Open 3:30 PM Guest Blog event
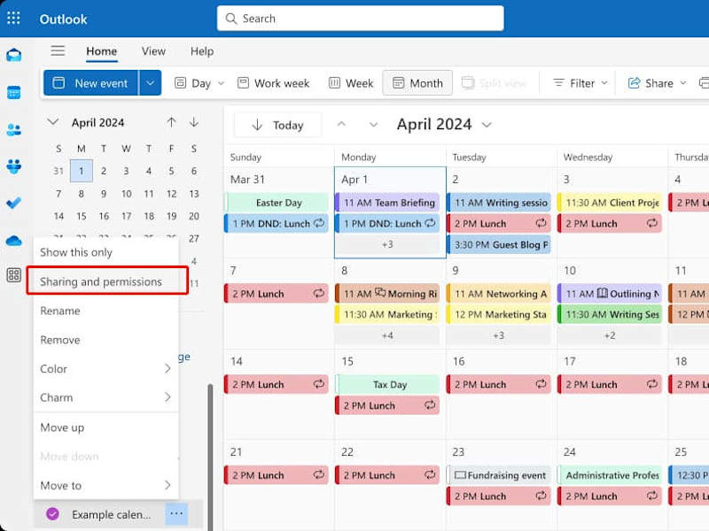Viewport: 709px width, 531px height. (499, 245)
